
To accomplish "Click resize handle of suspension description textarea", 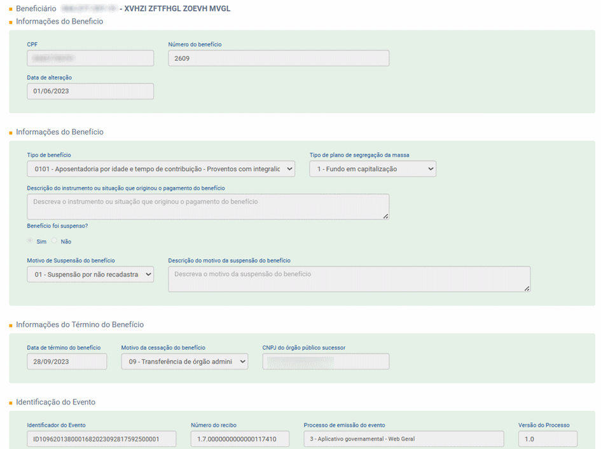I will (x=527, y=289).
